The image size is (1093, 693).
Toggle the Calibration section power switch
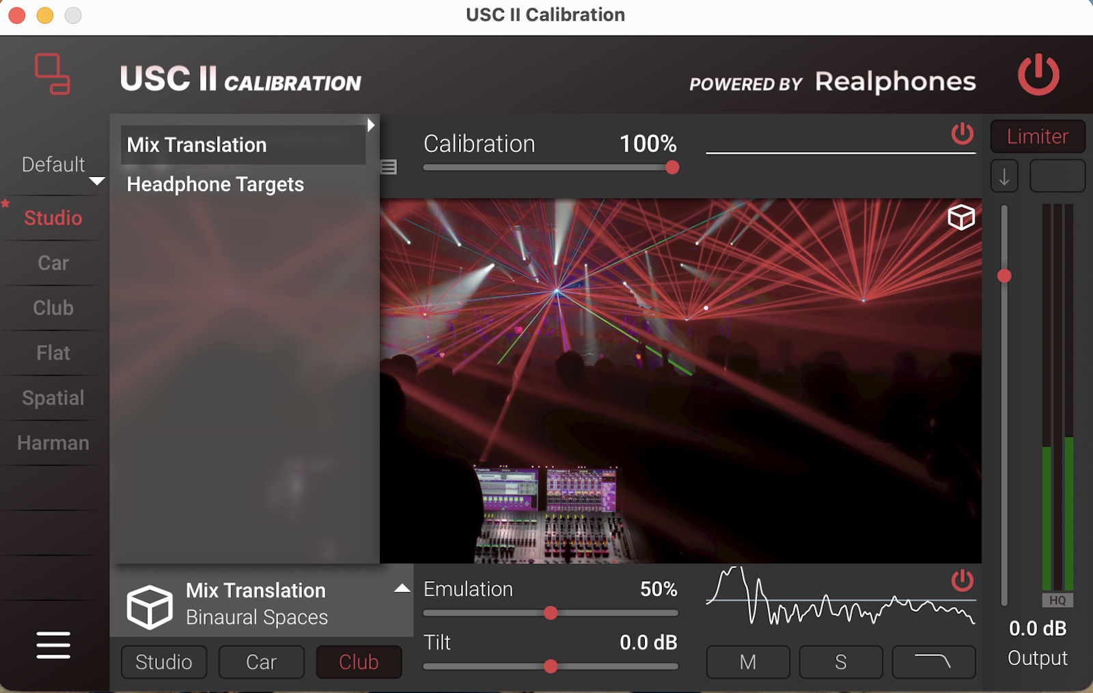pyautogui.click(x=962, y=135)
